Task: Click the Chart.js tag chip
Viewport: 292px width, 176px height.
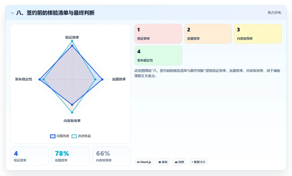Action: click(144, 162)
